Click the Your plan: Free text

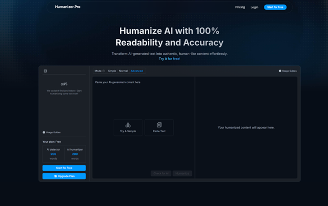pos(52,142)
